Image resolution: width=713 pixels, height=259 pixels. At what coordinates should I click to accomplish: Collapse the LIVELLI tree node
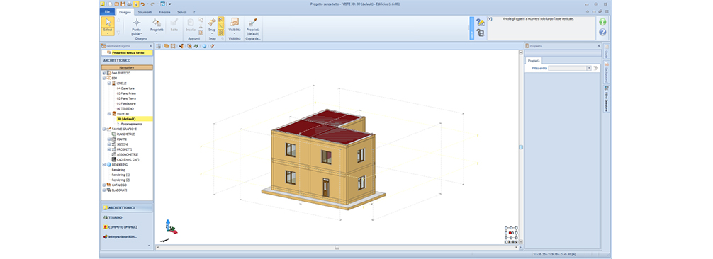point(108,84)
